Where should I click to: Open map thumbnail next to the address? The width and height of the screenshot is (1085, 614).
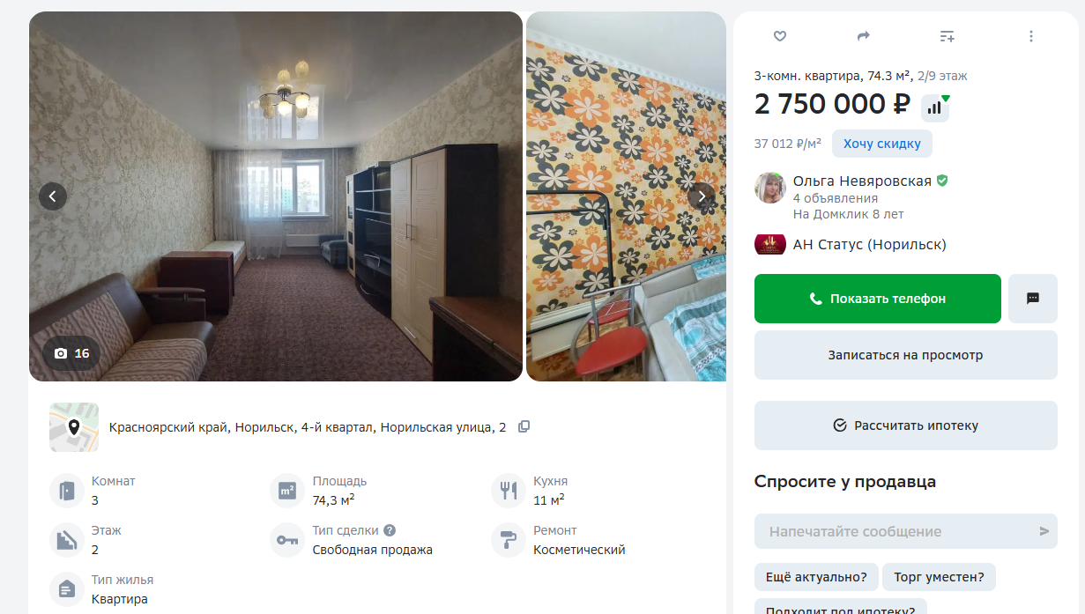tap(74, 427)
